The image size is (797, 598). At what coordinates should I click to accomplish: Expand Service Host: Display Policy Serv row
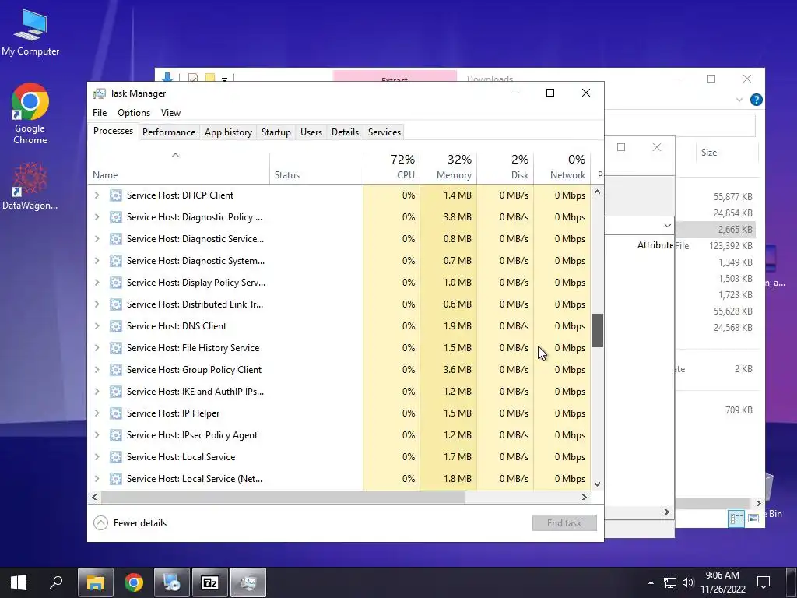click(x=97, y=283)
